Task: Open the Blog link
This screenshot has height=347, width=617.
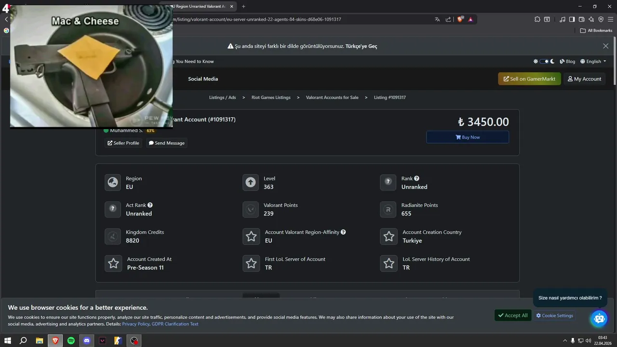Action: [x=567, y=61]
